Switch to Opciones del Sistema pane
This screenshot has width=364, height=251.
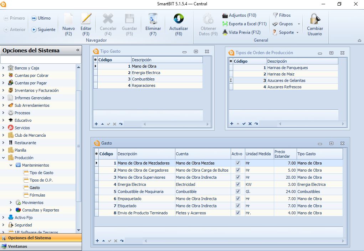coord(41,238)
